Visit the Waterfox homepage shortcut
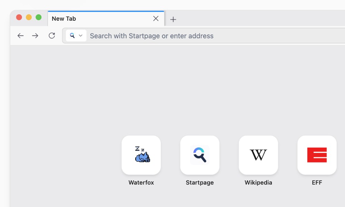Image resolution: width=345 pixels, height=207 pixels. click(141, 155)
